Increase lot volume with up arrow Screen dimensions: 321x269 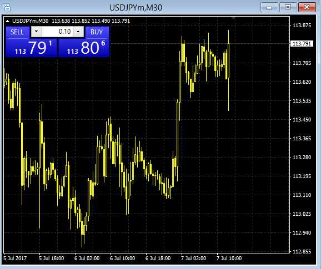tap(78, 32)
